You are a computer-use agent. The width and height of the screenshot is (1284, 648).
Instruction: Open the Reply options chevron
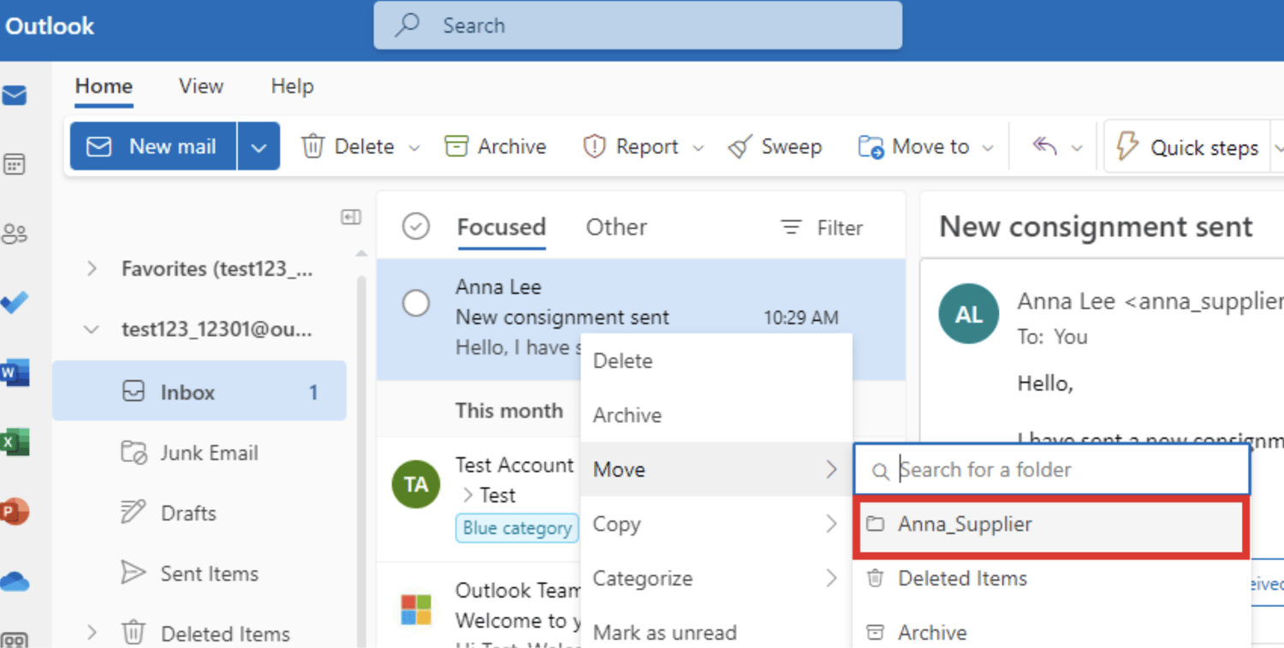tap(1076, 146)
